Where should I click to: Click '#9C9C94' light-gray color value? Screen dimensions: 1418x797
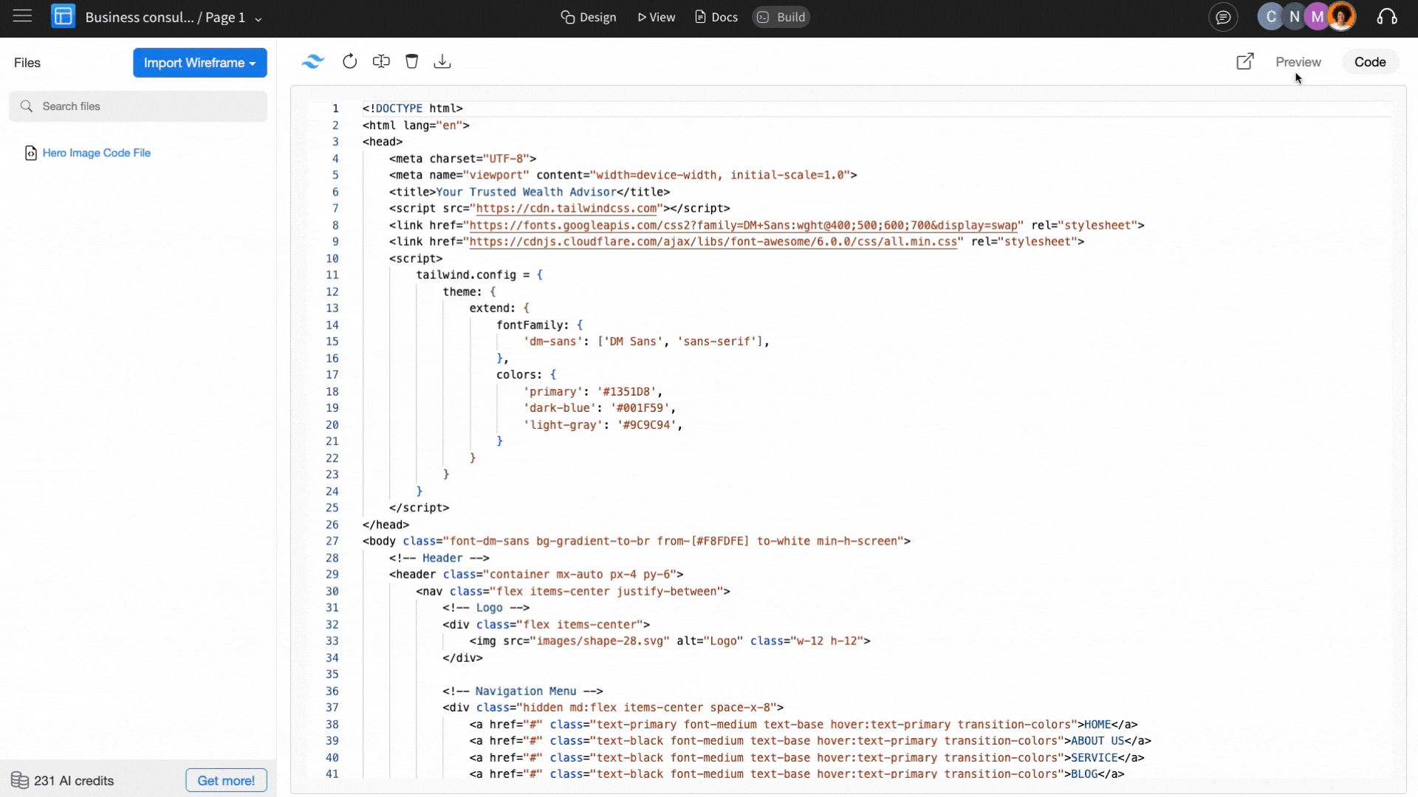646,425
